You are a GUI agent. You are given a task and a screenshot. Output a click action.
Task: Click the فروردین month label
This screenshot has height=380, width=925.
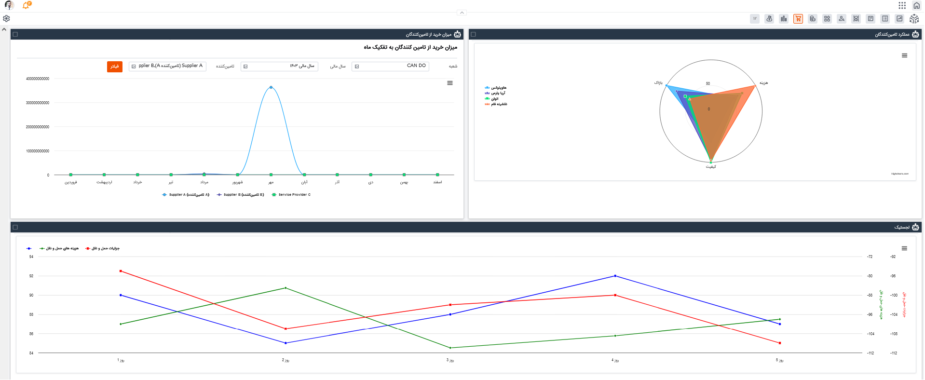[x=71, y=182]
